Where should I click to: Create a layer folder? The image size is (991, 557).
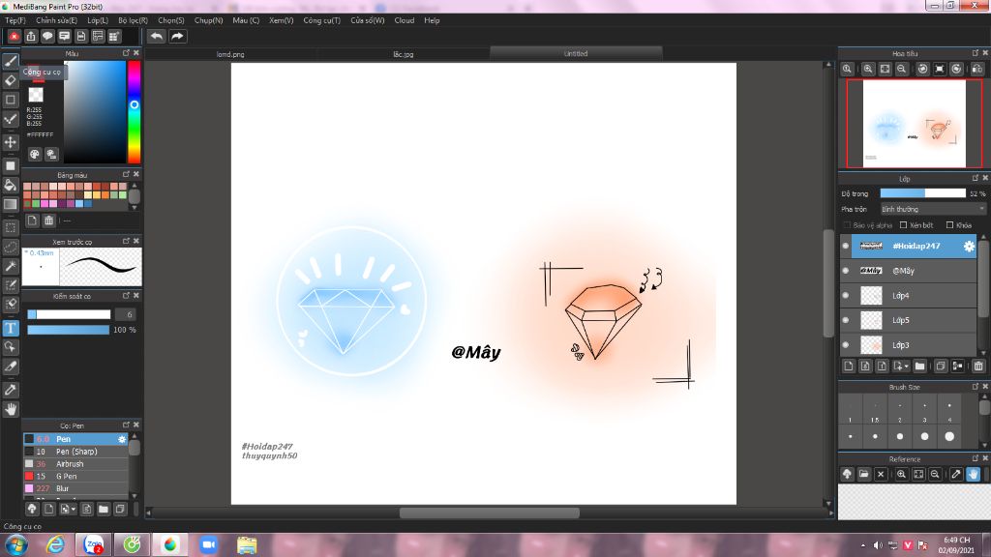click(x=920, y=366)
